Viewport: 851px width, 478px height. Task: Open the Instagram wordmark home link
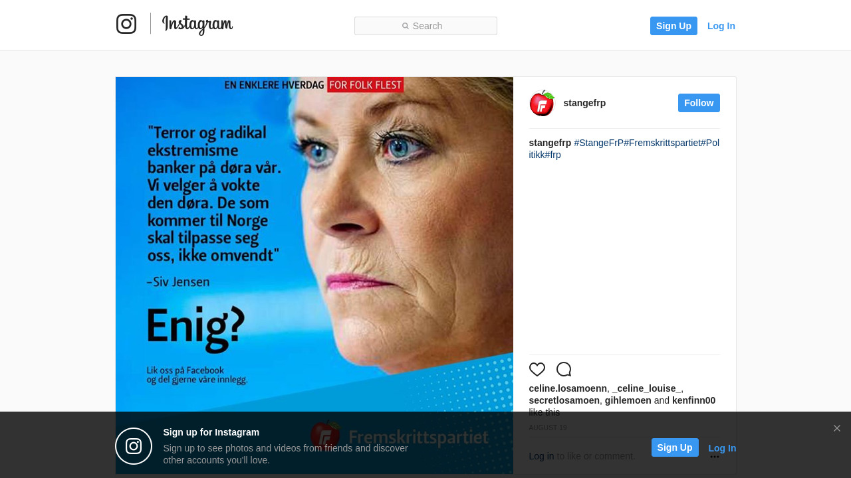click(x=197, y=25)
